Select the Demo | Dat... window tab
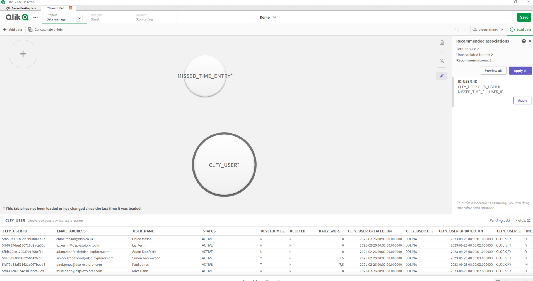The image size is (533, 281). tap(57, 8)
